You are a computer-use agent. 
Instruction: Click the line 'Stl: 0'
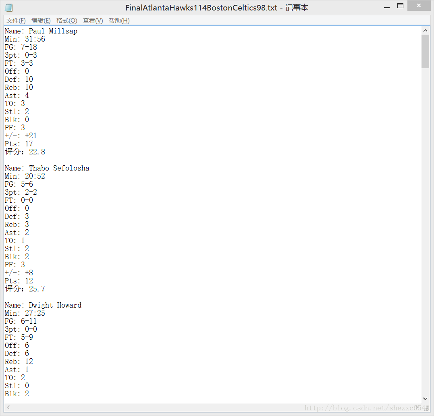(17, 386)
